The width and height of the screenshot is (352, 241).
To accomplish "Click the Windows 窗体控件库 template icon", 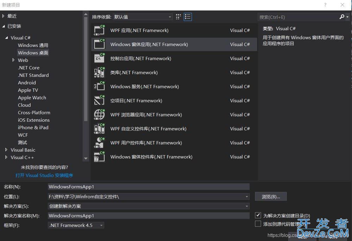I will (x=99, y=157).
